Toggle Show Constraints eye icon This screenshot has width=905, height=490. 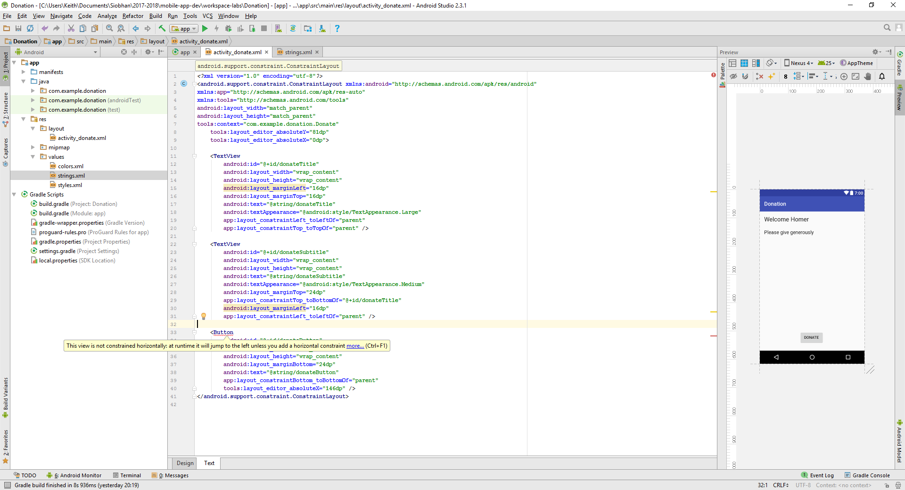[x=733, y=76]
